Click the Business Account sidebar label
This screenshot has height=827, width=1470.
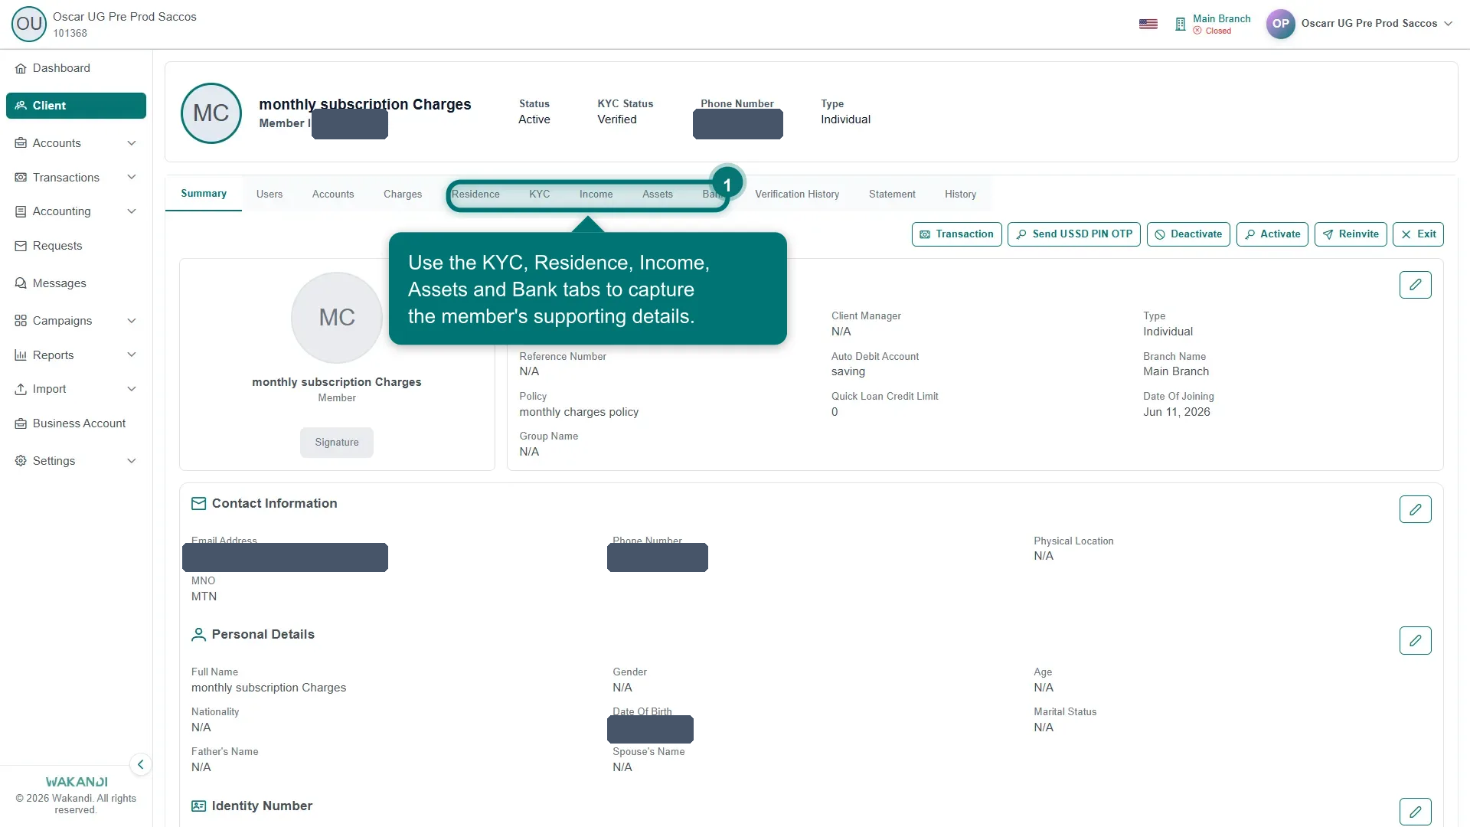(79, 423)
